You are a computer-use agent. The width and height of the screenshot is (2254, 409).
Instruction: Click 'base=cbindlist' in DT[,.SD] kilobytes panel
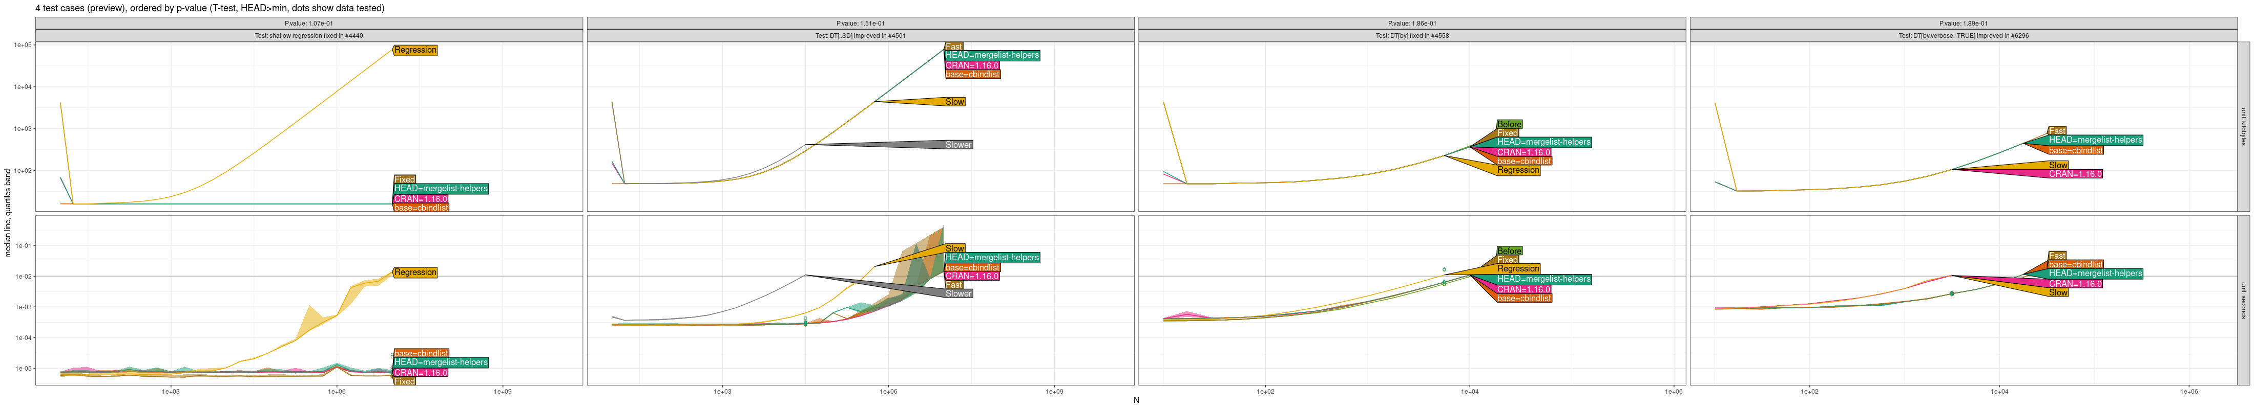tap(972, 74)
